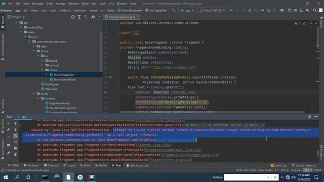Click Fragment.java:3104 link in stack trace
The image size is (324, 182).
[152, 145]
